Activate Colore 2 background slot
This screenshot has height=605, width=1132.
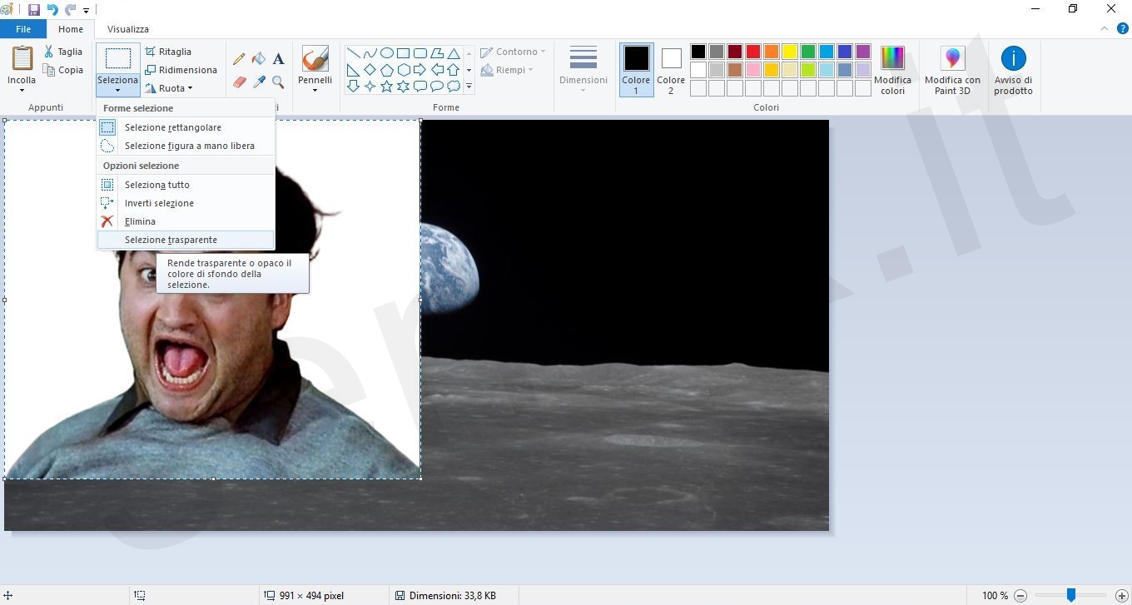[x=671, y=70]
